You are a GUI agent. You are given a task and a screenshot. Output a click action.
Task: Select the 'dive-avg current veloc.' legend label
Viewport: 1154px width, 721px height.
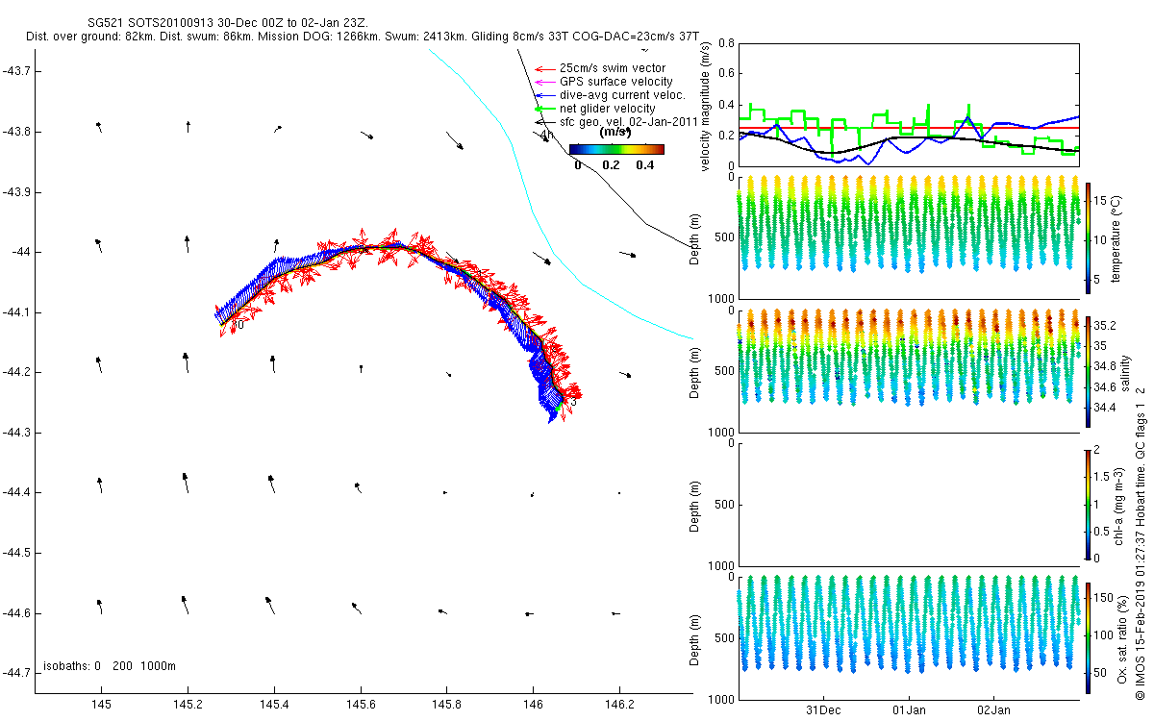[621, 95]
